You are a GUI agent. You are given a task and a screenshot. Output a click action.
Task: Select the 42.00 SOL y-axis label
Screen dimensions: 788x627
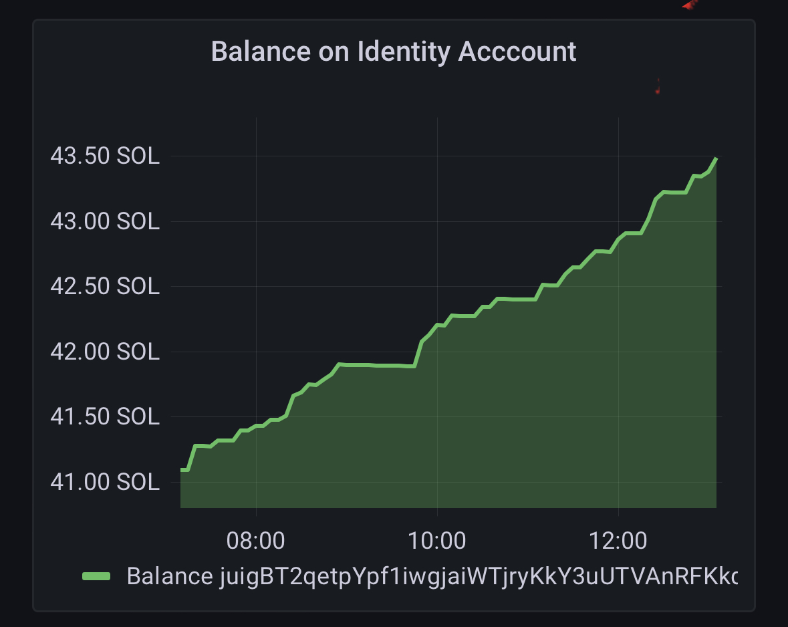pyautogui.click(x=105, y=352)
